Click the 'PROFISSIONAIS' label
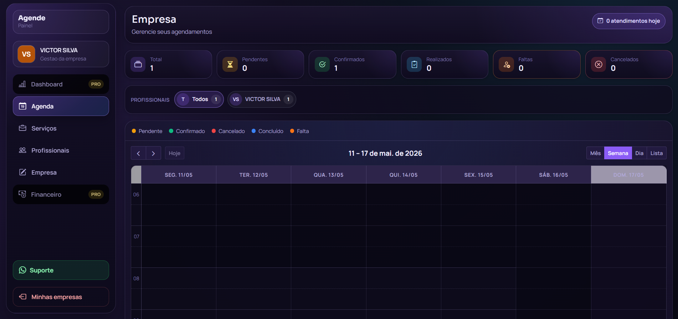This screenshot has width=678, height=319. [x=150, y=100]
